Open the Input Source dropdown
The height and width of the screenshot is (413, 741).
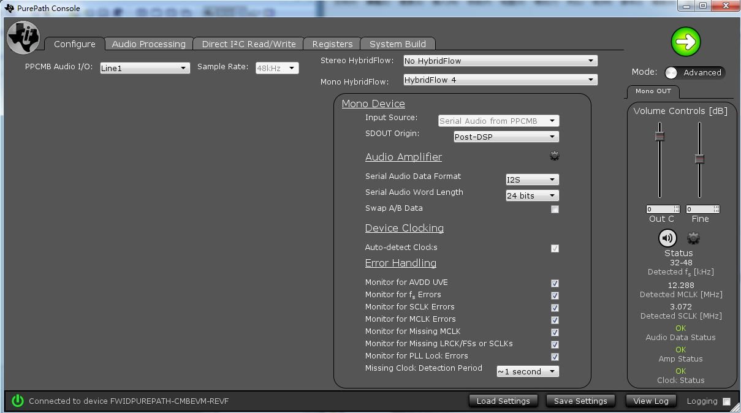coord(498,121)
